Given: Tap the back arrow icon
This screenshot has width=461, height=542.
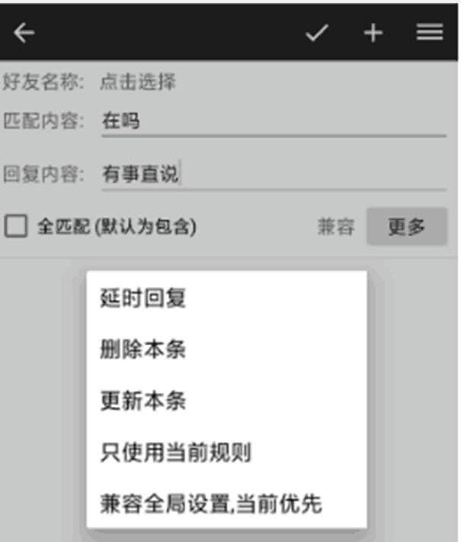Looking at the screenshot, I should [x=24, y=33].
